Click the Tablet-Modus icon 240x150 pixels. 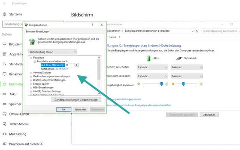5,124
